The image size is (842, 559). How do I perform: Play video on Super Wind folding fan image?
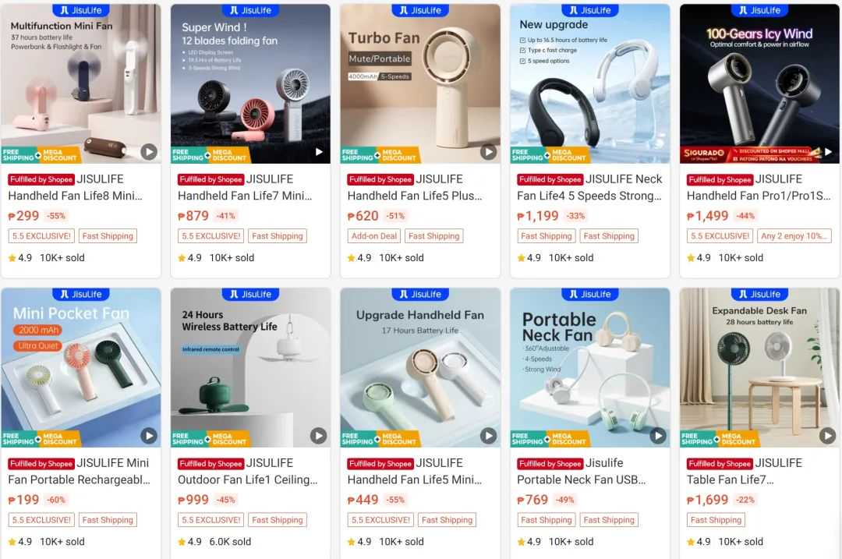click(x=318, y=152)
